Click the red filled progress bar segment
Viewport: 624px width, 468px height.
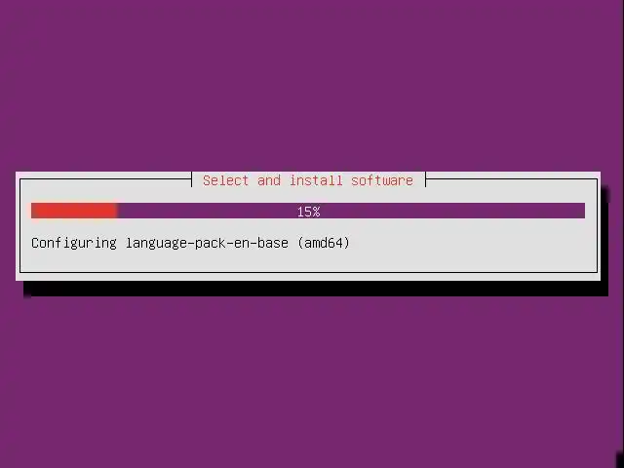pyautogui.click(x=74, y=211)
